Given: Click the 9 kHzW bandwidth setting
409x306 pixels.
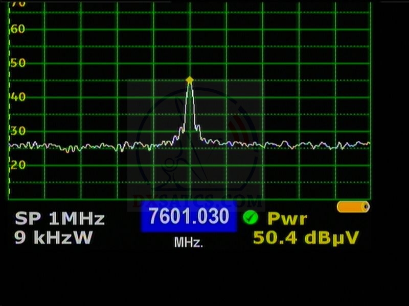Looking at the screenshot, I should pos(53,238).
